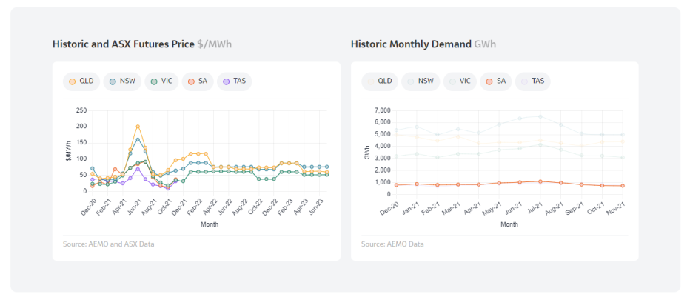Click the QLD peak price point near 200
This screenshot has height=300, width=690.
point(138,127)
